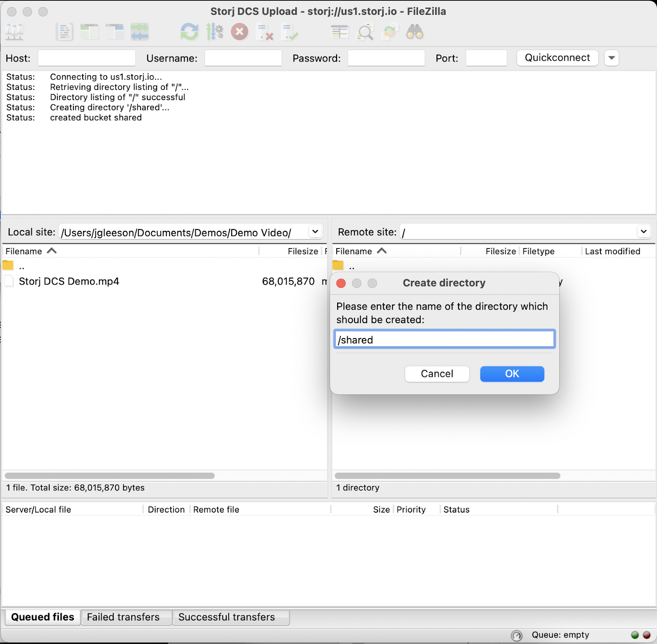Click the 'Queue: empty' status text
This screenshot has width=657, height=644.
[x=561, y=635]
